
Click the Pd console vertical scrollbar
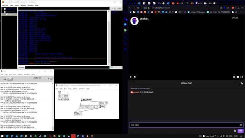[x=53, y=107]
